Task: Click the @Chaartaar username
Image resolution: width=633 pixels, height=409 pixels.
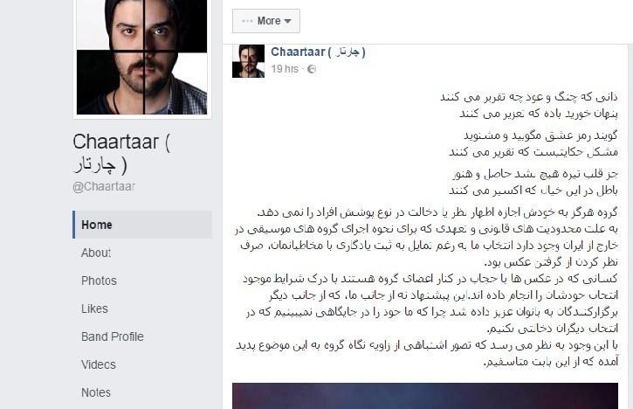Action: 104,187
